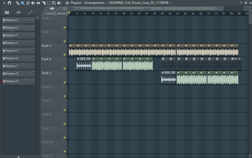252x158 pixels.
Task: Select Pattern 4 in the picker
Action: [x=19, y=43]
